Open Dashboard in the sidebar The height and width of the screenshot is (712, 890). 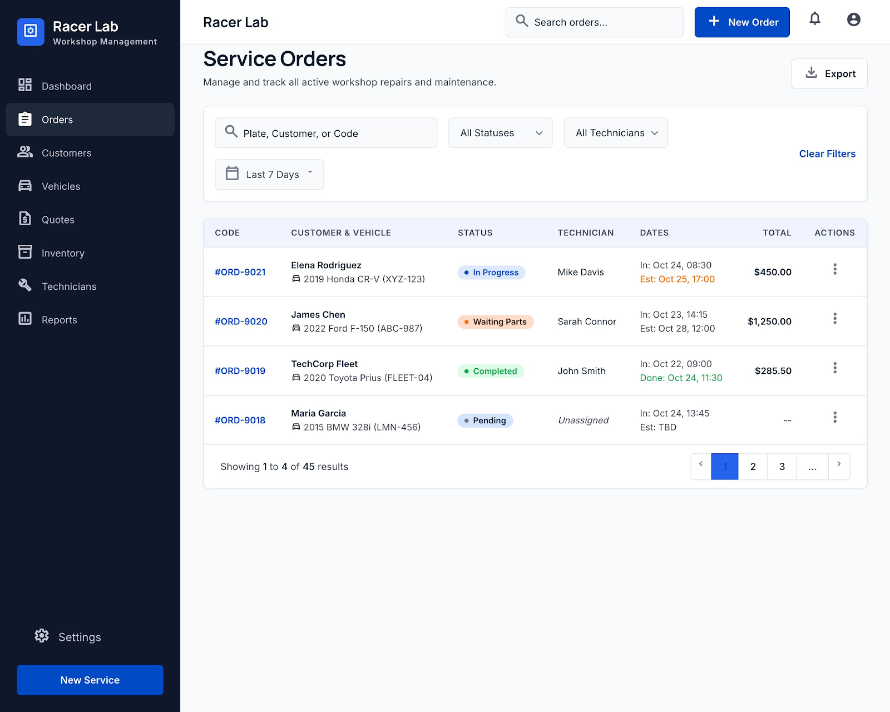(x=90, y=86)
